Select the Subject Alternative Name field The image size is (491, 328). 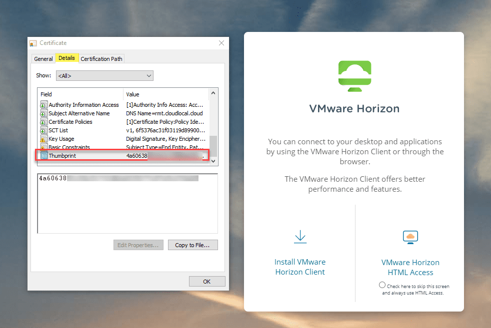[x=123, y=113]
